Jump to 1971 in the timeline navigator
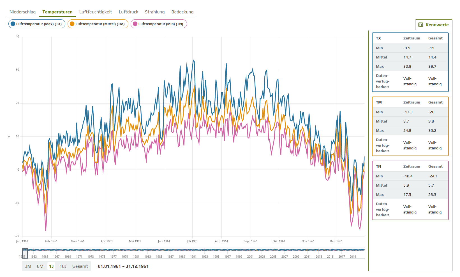Viewport: 460px width, 277px height. (79, 257)
